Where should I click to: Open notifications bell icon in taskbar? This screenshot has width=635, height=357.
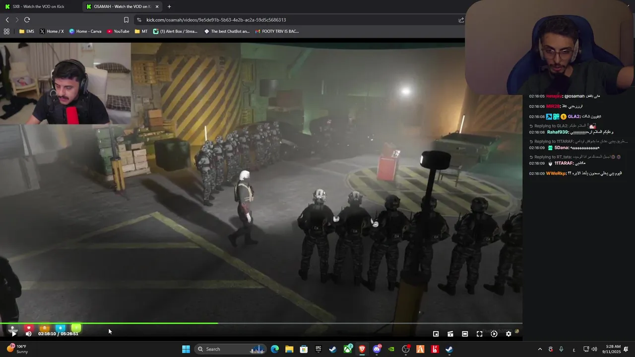(626, 349)
